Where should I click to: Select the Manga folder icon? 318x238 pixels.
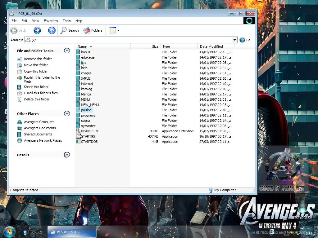pyautogui.click(x=78, y=94)
